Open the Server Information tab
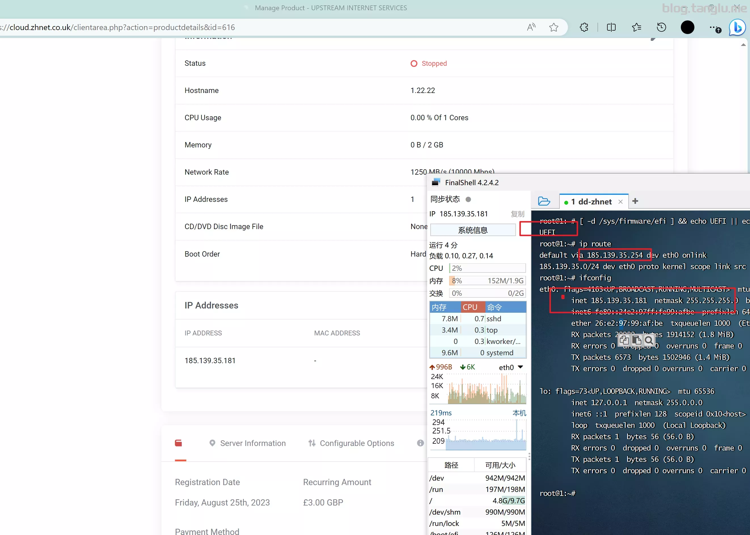Image resolution: width=750 pixels, height=535 pixels. (248, 443)
